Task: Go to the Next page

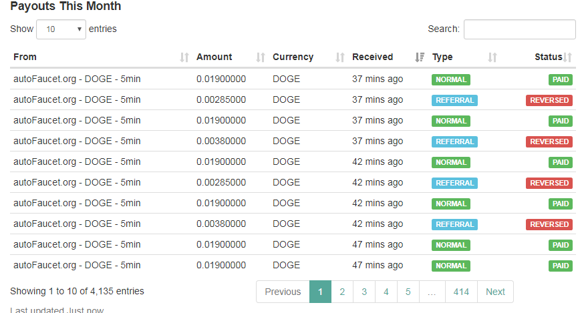Action: 495,292
